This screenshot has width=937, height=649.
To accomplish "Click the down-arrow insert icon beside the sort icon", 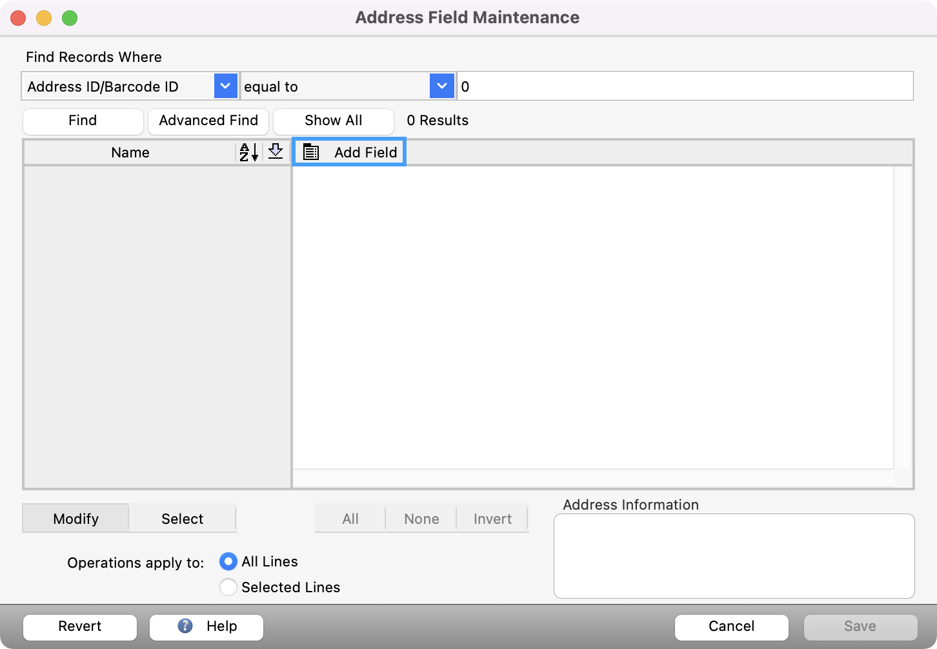I will 275,152.
